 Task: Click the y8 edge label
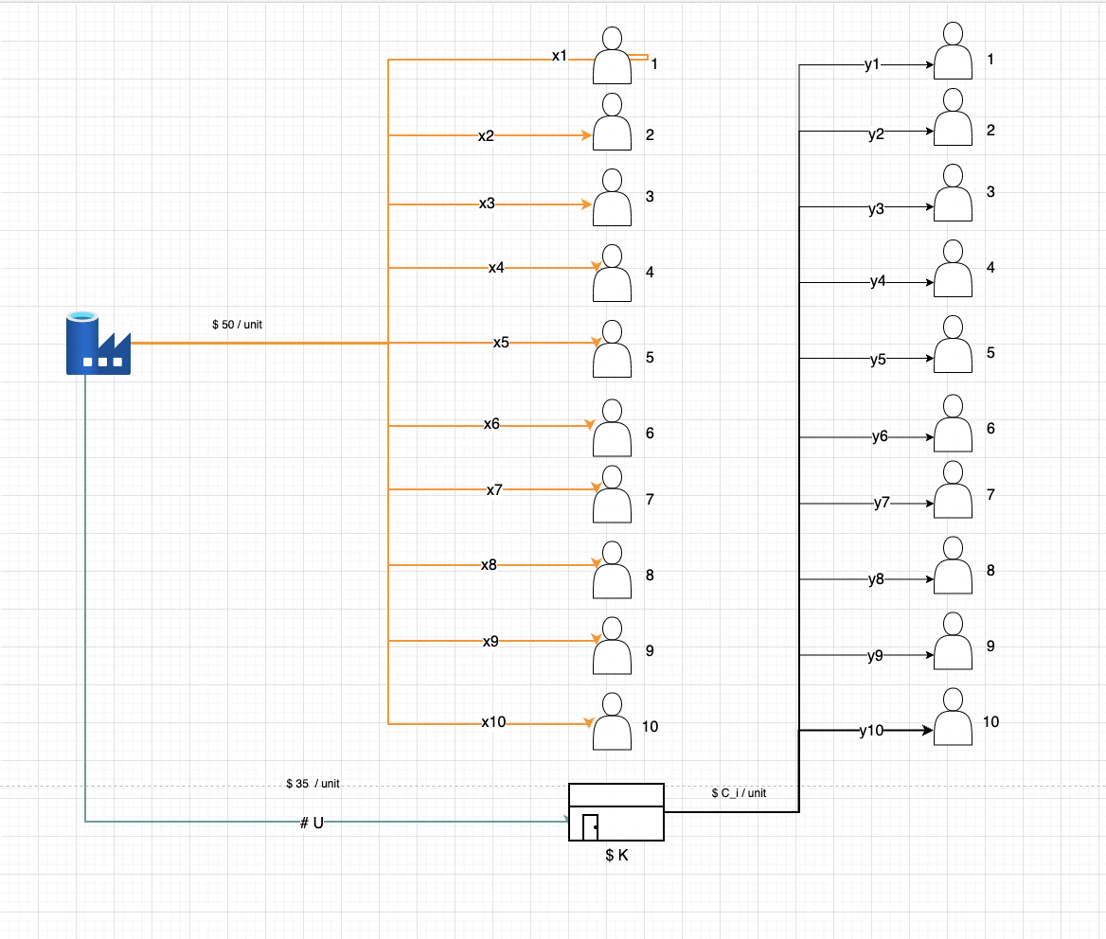pos(876,580)
